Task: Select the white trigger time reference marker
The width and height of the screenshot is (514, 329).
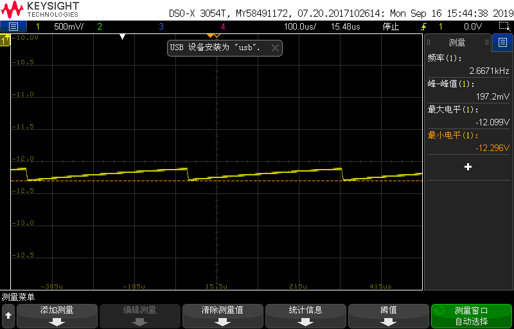Action: (x=123, y=37)
